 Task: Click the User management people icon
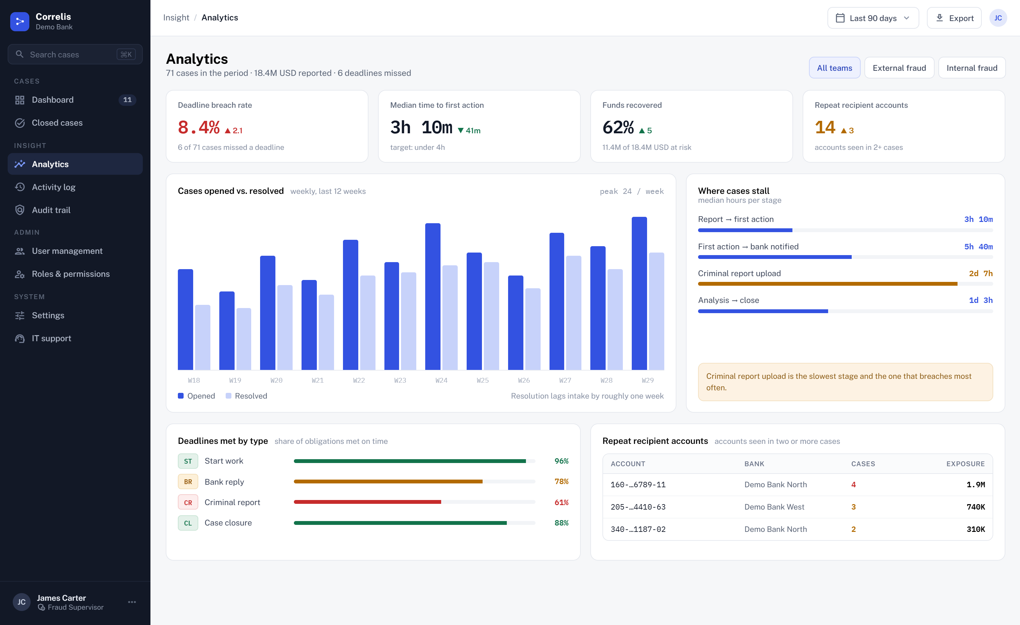tap(20, 251)
